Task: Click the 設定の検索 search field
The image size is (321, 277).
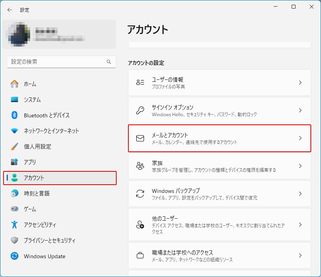Action: [x=57, y=62]
